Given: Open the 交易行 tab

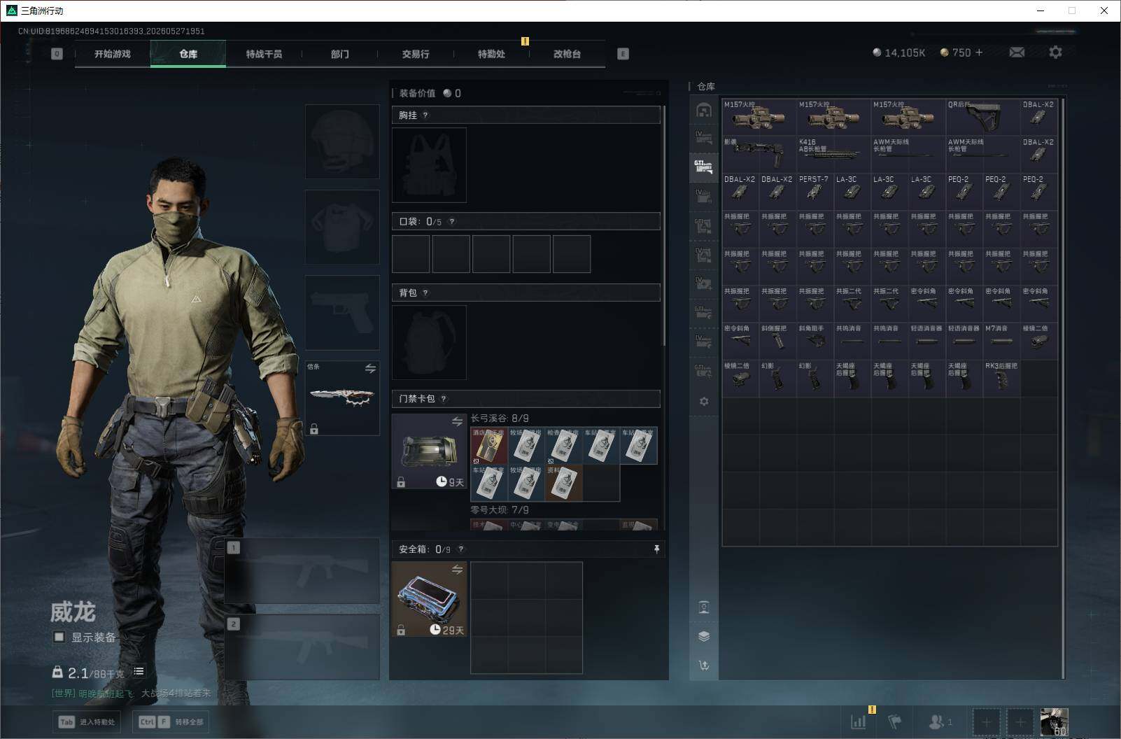Looking at the screenshot, I should (416, 54).
